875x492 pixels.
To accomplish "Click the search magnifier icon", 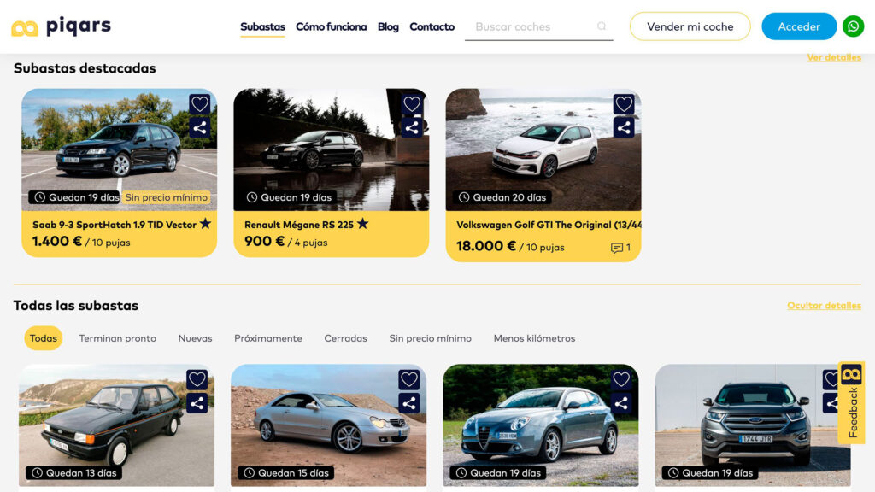I will point(601,26).
